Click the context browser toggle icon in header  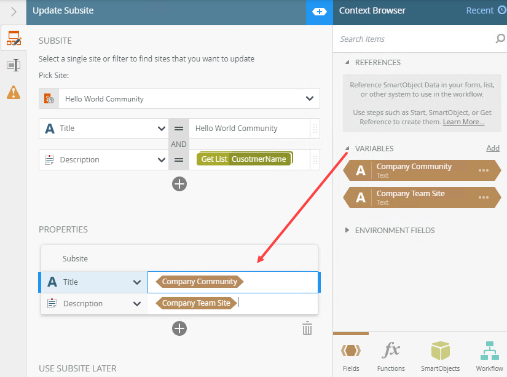pos(320,12)
